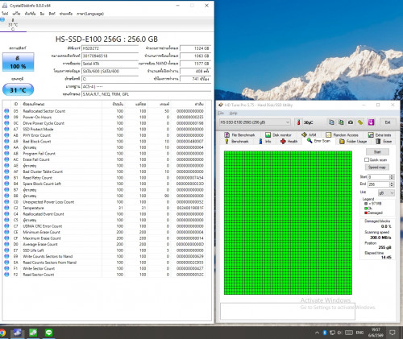Click the Unexpected Power Loss Count row

(x=104, y=202)
